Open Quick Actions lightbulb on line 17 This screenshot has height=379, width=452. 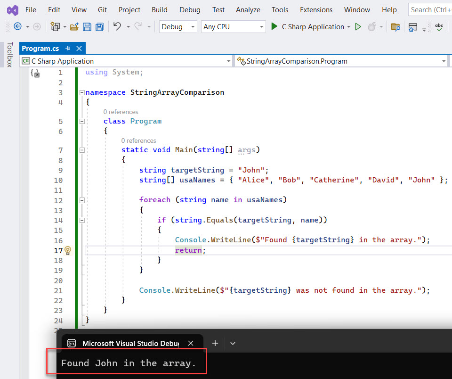click(x=67, y=250)
